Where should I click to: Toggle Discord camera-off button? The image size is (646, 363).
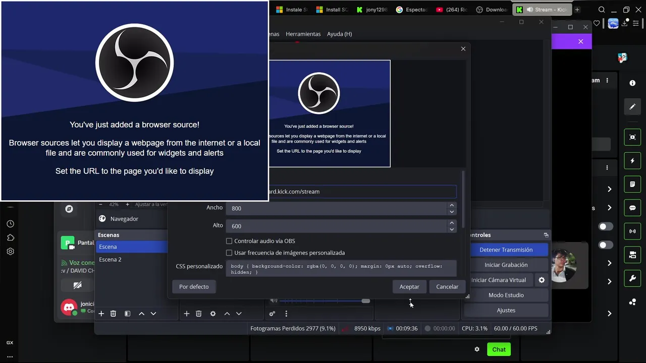pos(77,285)
